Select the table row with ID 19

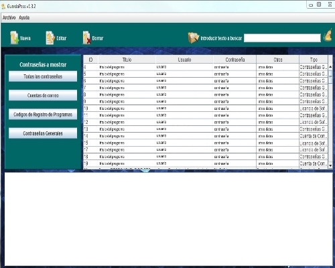click(x=206, y=163)
